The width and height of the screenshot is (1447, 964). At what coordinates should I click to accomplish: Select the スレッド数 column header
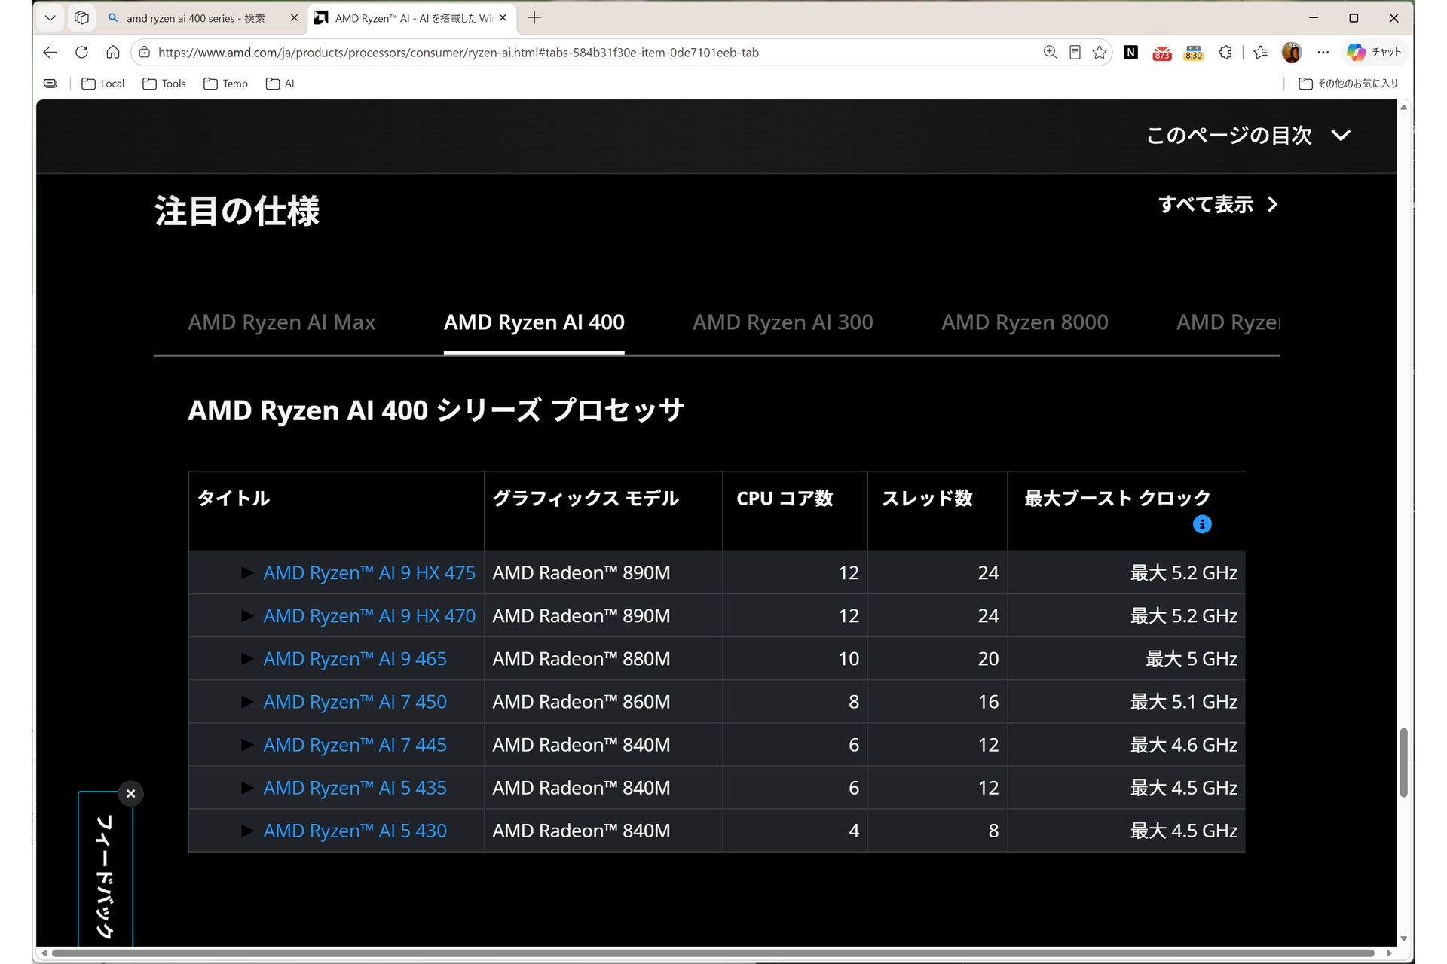coord(938,511)
